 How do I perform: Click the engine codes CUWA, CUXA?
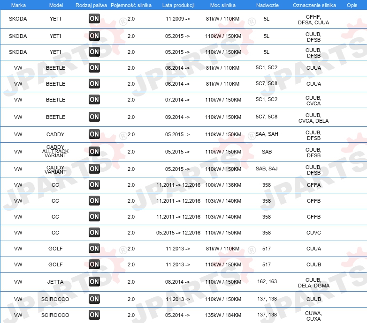click(313, 316)
